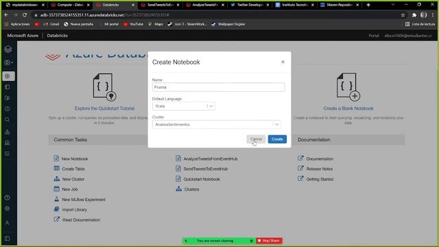Open the Gmail bookmark

51,25
